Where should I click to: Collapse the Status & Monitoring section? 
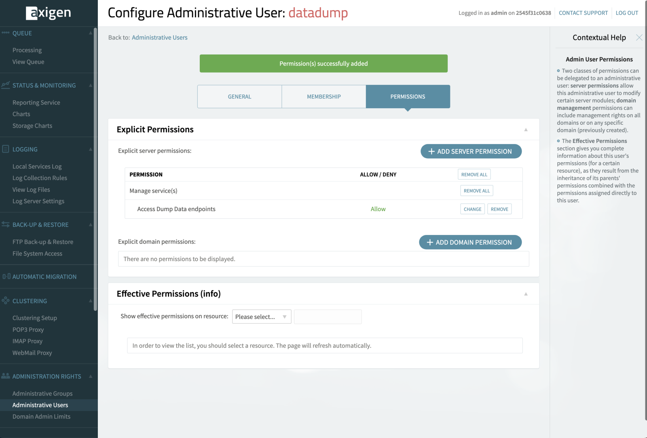(x=91, y=85)
